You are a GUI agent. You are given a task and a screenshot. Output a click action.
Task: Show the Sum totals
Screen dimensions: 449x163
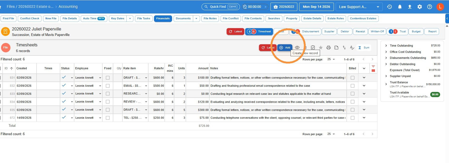pos(364,48)
